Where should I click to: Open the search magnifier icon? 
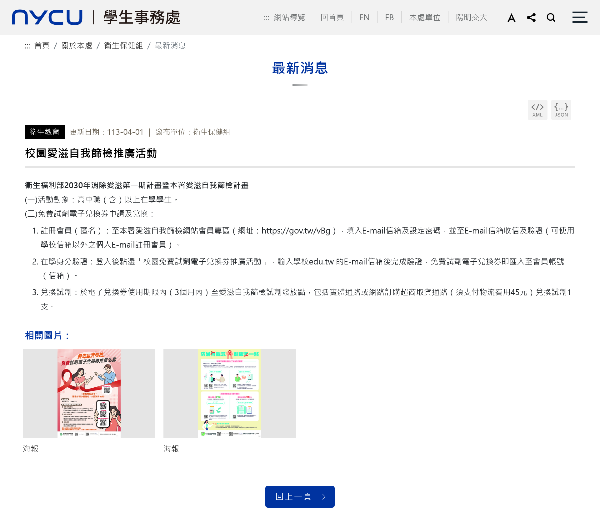click(x=551, y=18)
